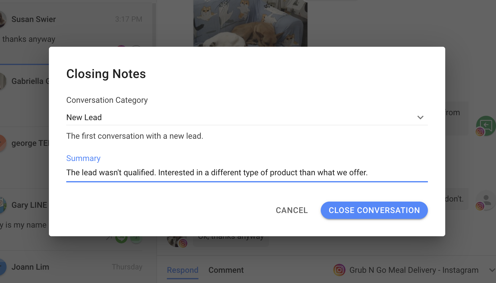496x283 pixels.
Task: Select the New Lead category value
Action: click(x=84, y=117)
